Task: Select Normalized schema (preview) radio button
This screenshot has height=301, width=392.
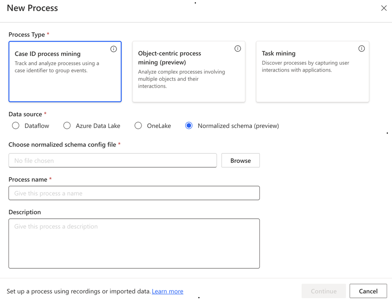Action: tap(189, 126)
